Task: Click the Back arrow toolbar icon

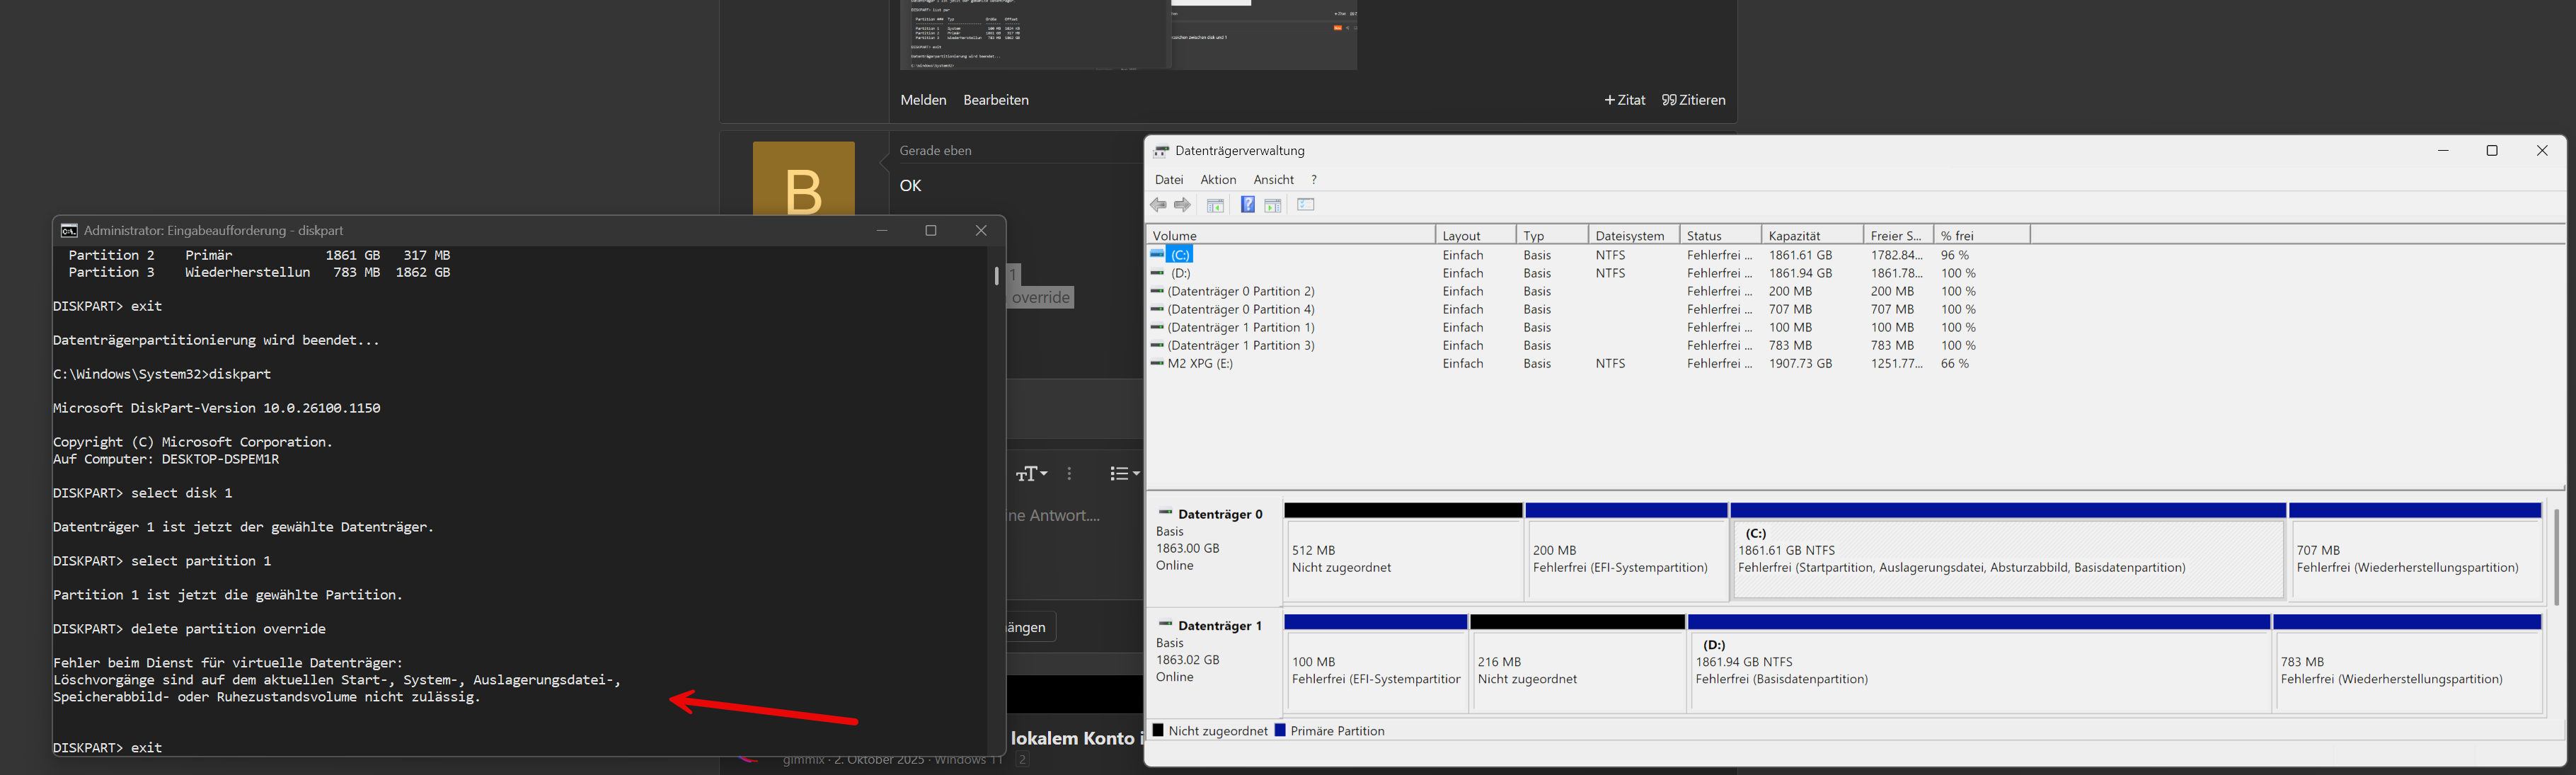Action: point(1158,205)
